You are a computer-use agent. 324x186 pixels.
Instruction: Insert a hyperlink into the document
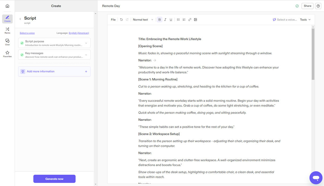click(x=190, y=19)
